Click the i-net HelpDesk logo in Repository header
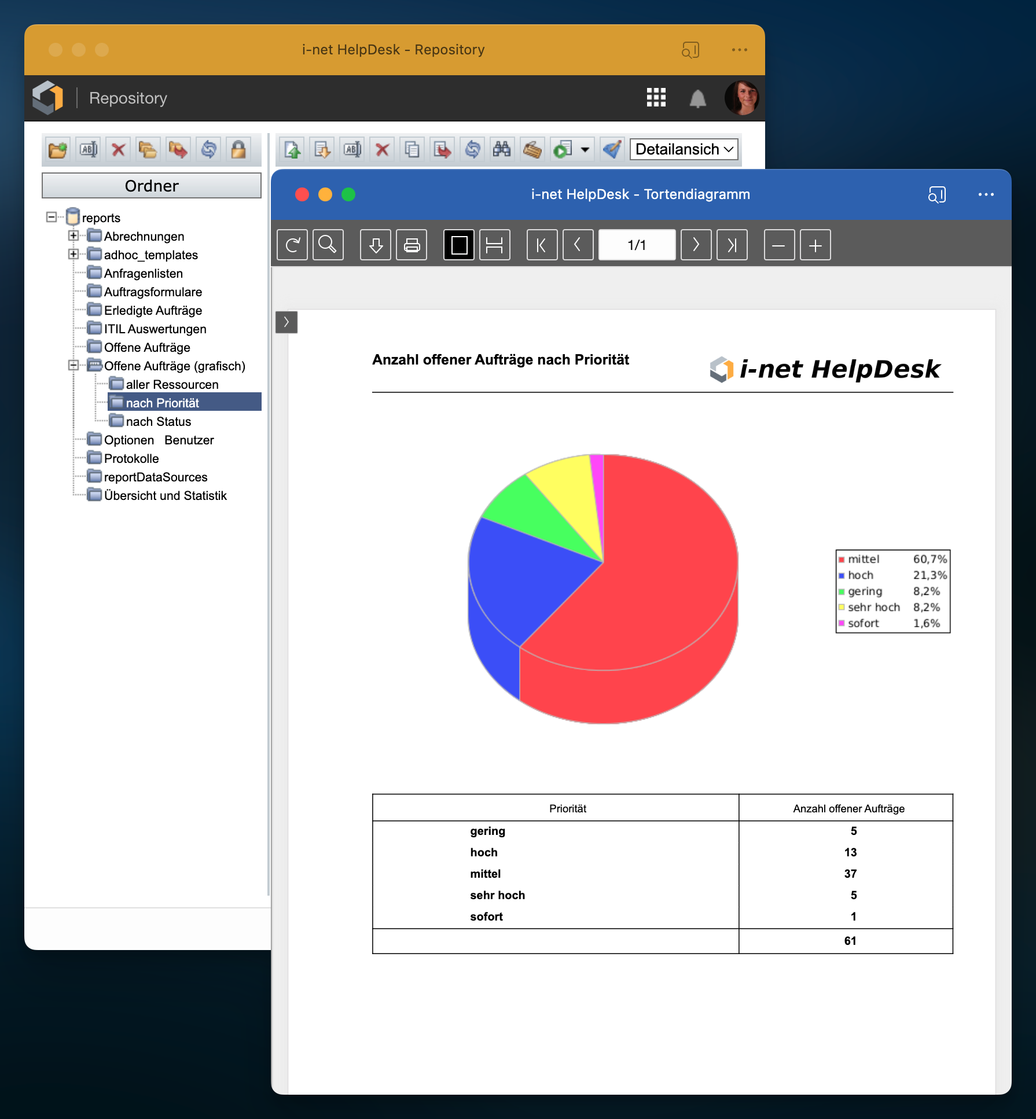The width and height of the screenshot is (1036, 1119). (x=47, y=97)
